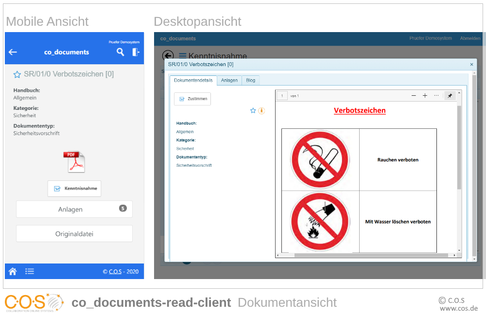This screenshot has width=486, height=316.
Task: Click the no-water-extinguishing sign image
Action: click(x=320, y=221)
